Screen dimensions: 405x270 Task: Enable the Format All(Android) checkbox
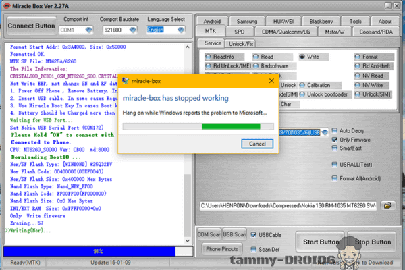335,178
